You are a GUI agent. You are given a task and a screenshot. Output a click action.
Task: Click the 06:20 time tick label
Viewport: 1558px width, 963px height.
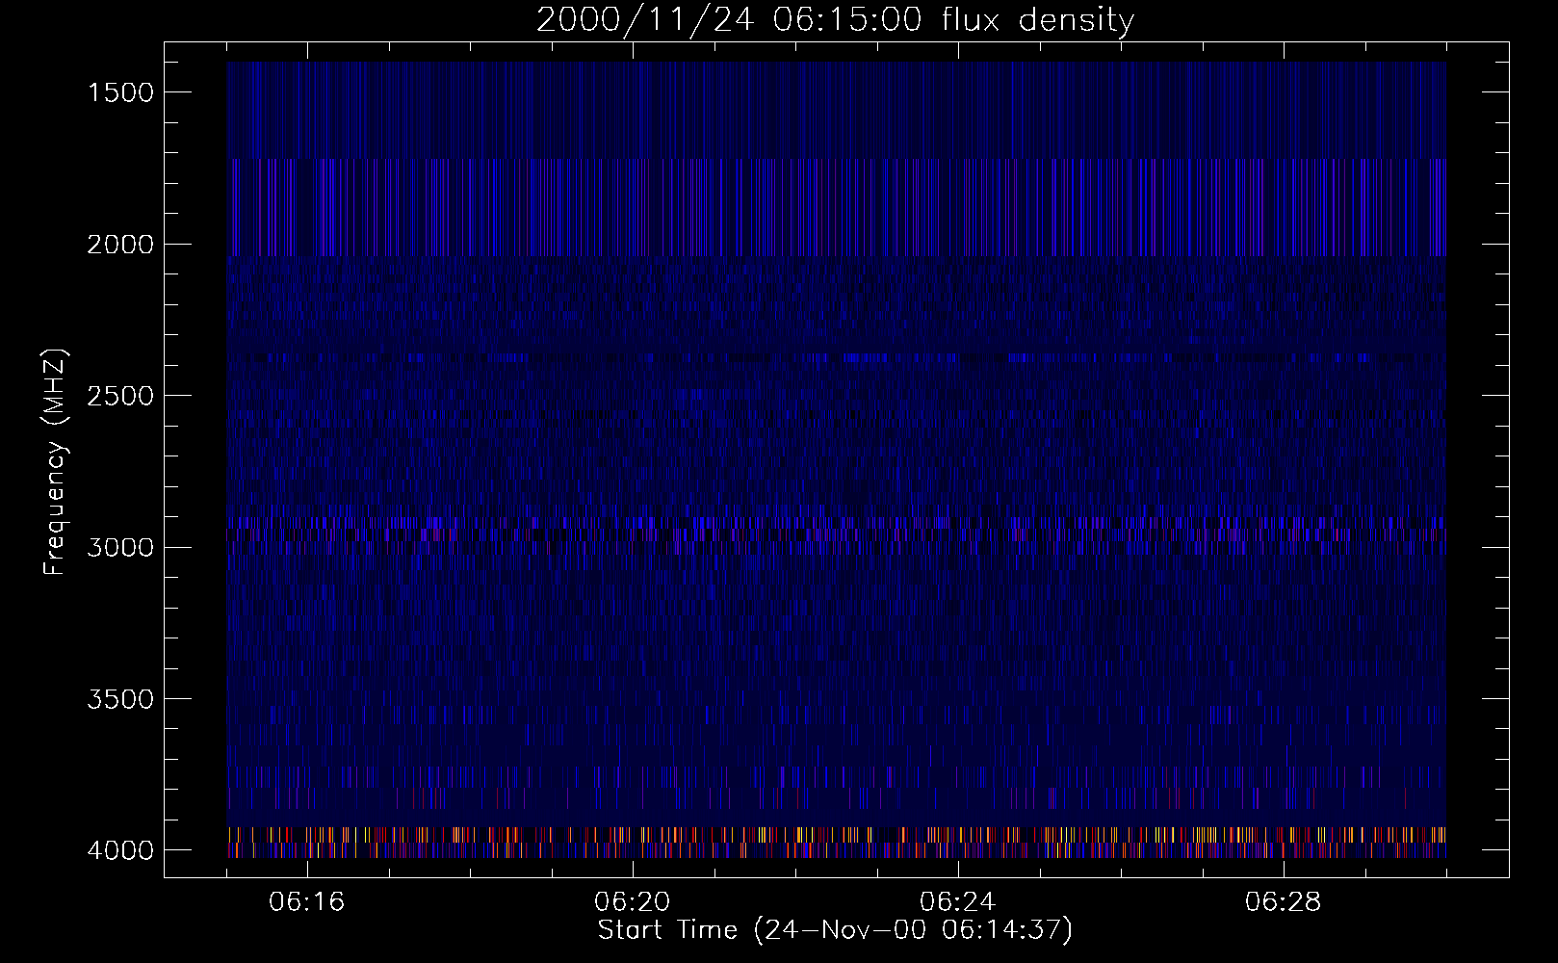pyautogui.click(x=633, y=902)
